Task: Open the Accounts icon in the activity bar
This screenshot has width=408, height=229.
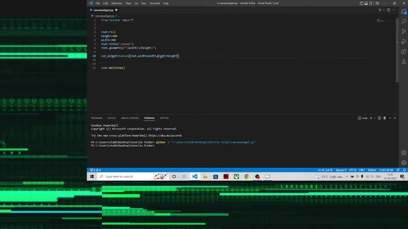Action: point(404,153)
